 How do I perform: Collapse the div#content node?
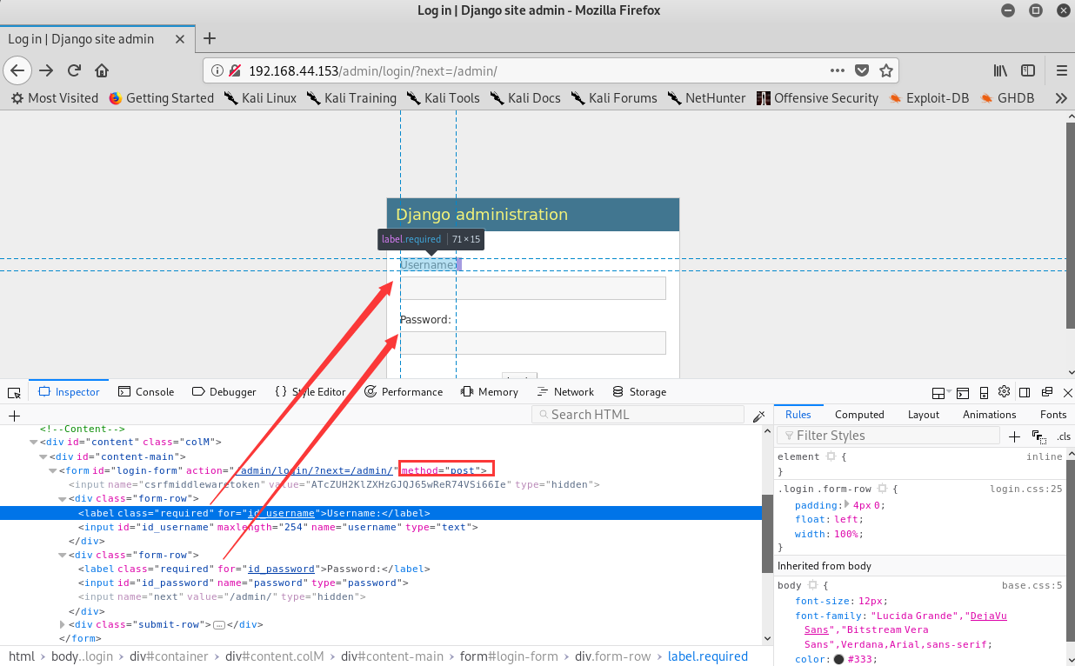(x=34, y=443)
